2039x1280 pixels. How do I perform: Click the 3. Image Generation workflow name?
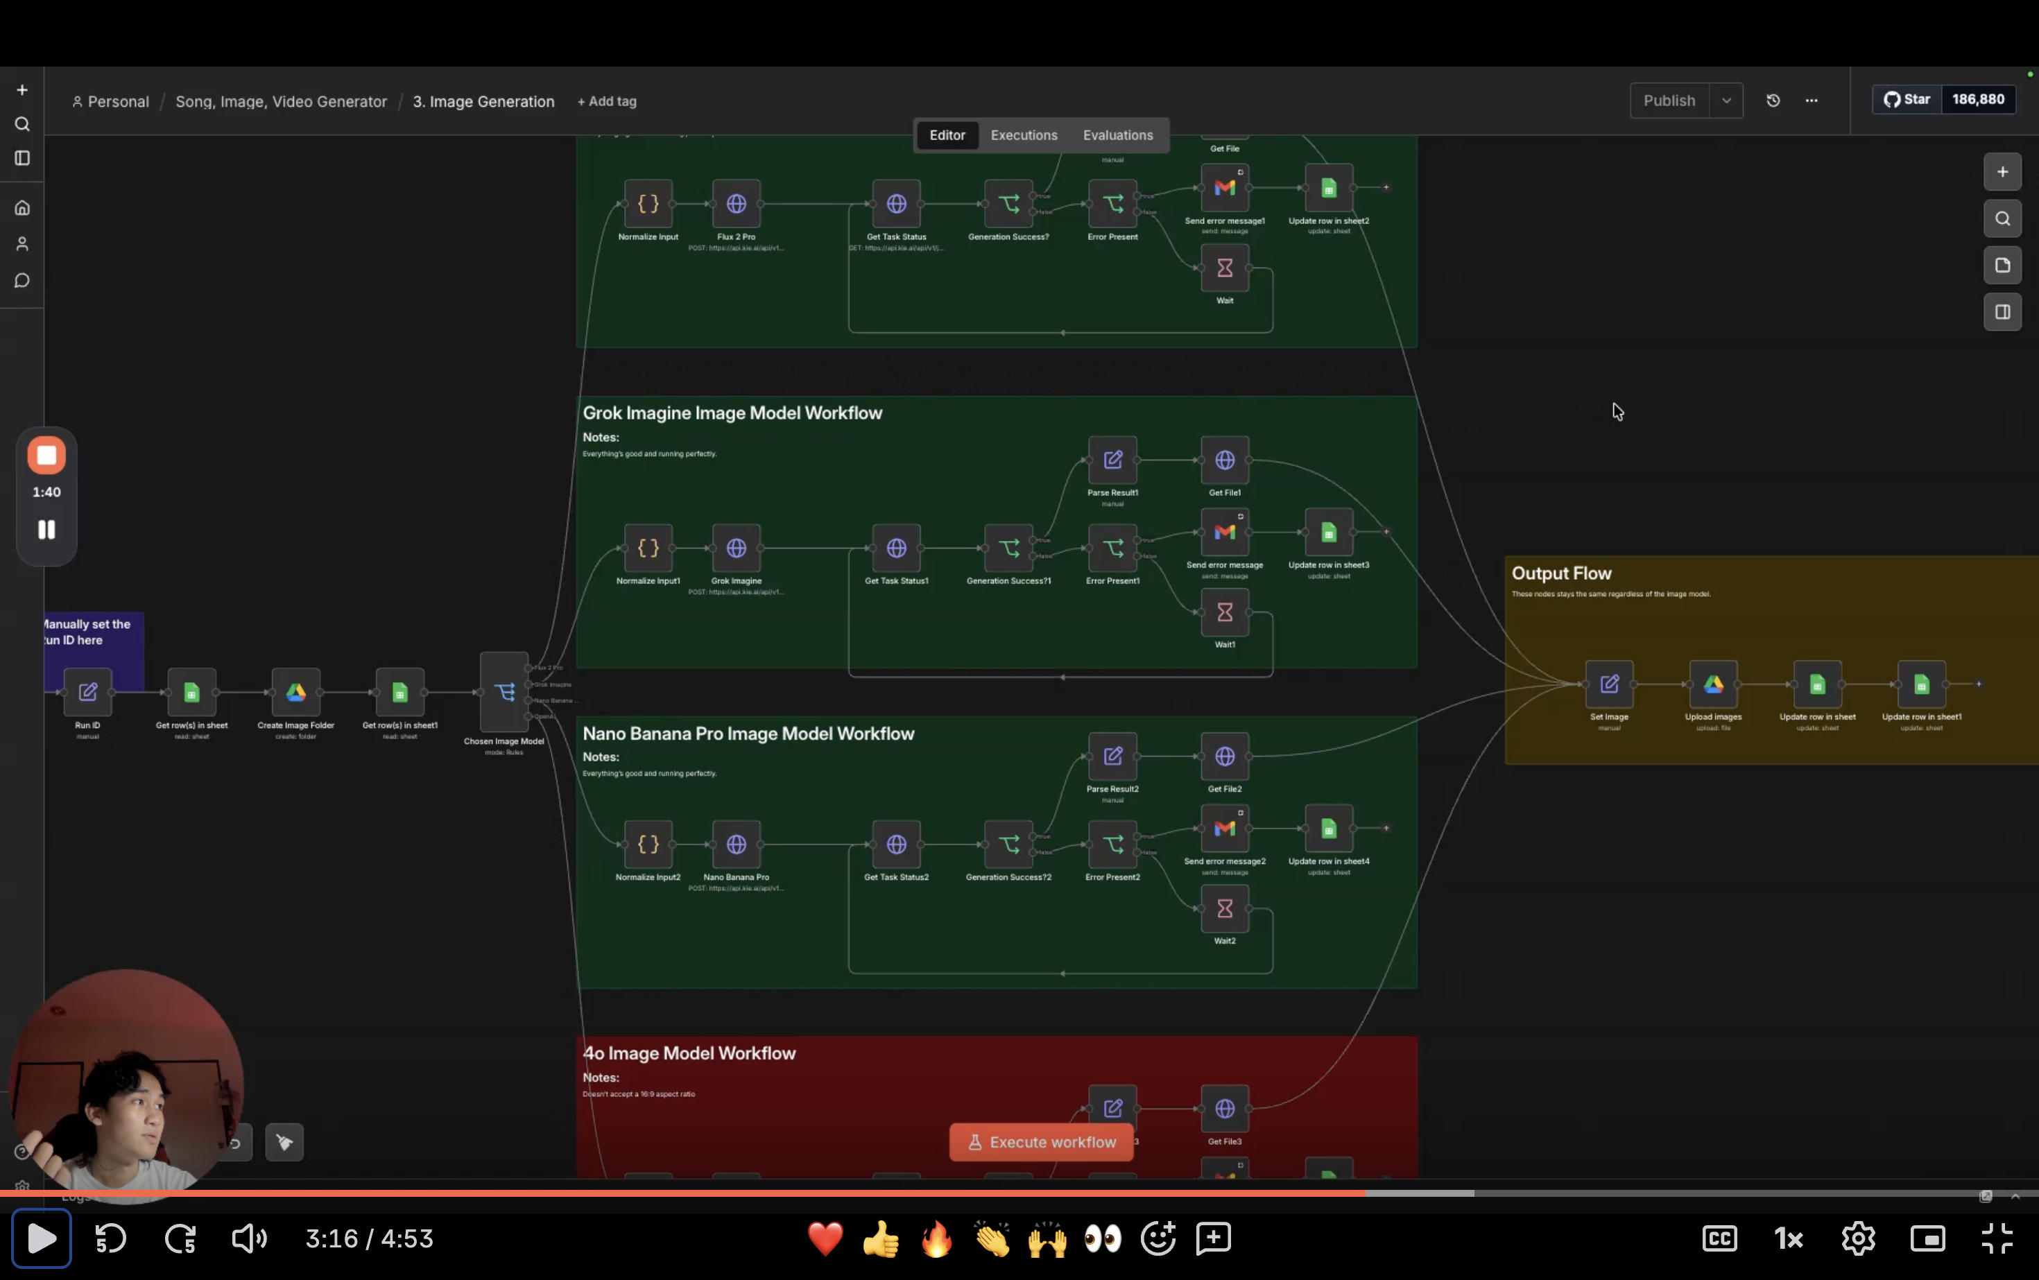coord(483,102)
